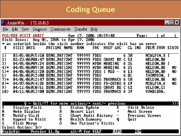Click provider MCALPIN,K in row 1

(155, 56)
